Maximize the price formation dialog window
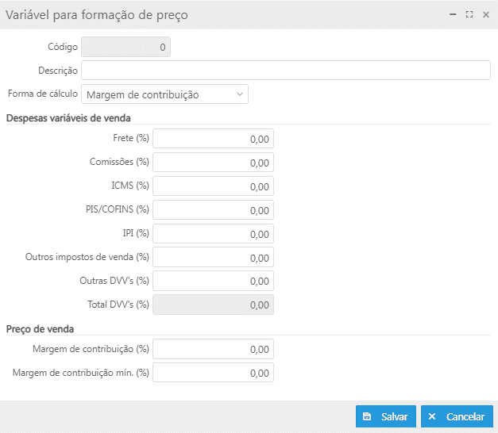498x433 pixels. pos(469,14)
